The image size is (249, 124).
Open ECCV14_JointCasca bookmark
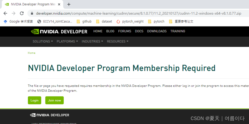tap(55, 21)
